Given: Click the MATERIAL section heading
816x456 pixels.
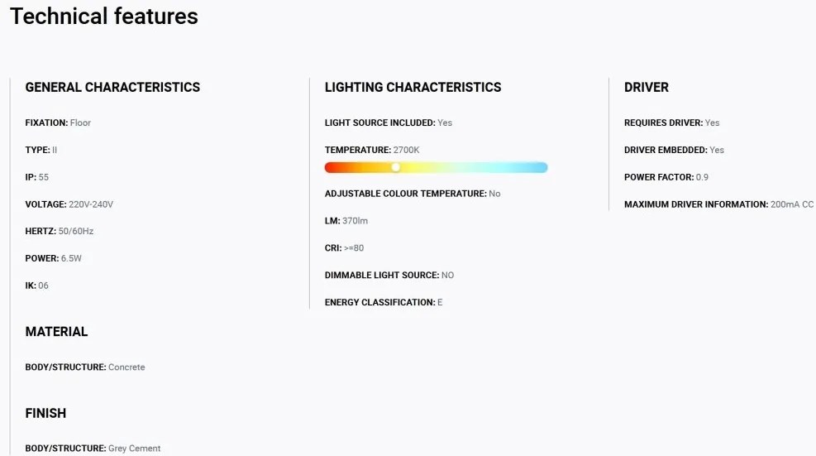Looking at the screenshot, I should click(56, 331).
